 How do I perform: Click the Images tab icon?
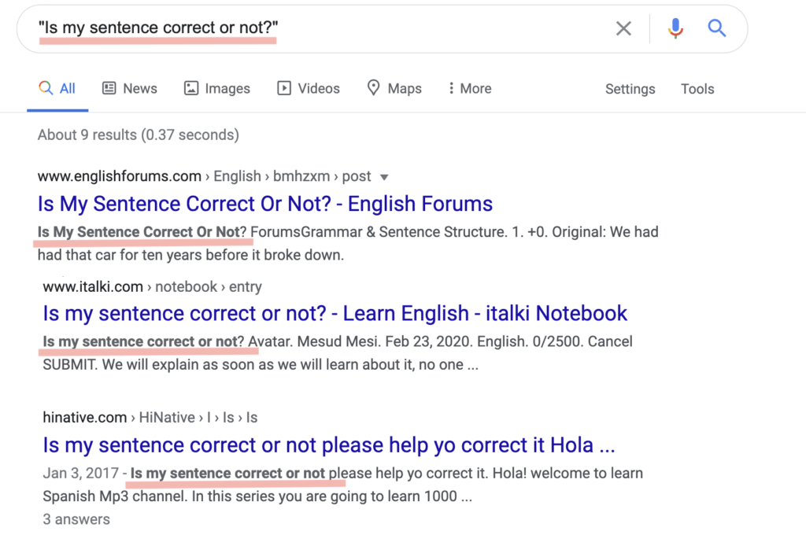point(191,89)
